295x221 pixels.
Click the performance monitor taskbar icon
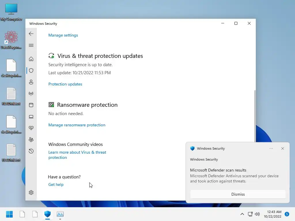[60, 214]
